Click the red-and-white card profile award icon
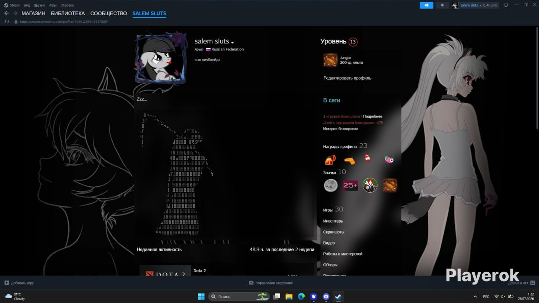Screen dimensions: 539x303 [x=367, y=158]
